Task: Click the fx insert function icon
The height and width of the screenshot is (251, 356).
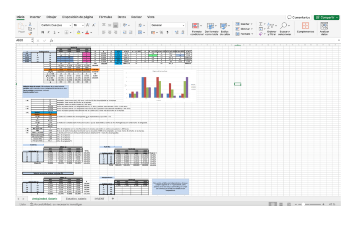Action: [52, 40]
